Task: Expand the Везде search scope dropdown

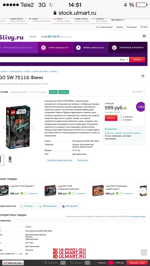Action: tap(124, 60)
